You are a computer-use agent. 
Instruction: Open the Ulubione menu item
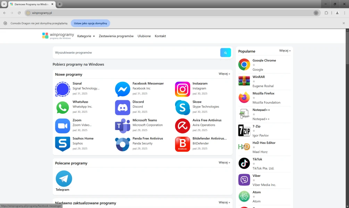pos(144,36)
